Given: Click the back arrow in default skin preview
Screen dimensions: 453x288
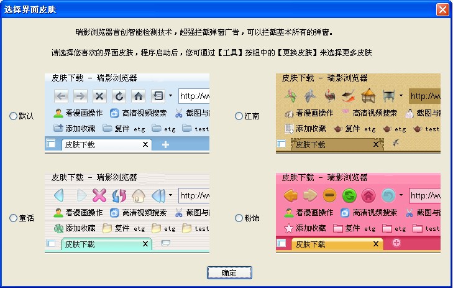Looking at the screenshot, I should [x=61, y=96].
